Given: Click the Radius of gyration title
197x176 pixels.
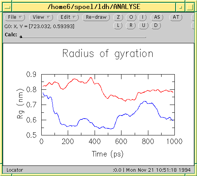Looking at the screenshot, I should (x=108, y=53).
